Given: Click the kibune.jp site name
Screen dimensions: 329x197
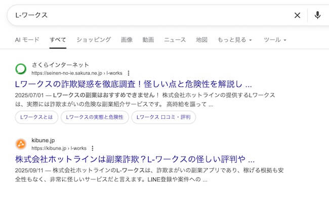Looking at the screenshot, I should tap(43, 140).
